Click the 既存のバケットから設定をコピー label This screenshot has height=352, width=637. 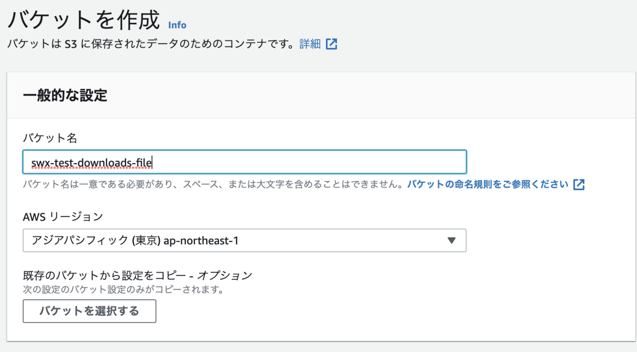tap(137, 276)
